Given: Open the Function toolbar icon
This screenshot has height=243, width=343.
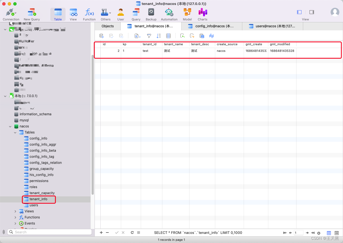Looking at the screenshot, I should (x=89, y=14).
